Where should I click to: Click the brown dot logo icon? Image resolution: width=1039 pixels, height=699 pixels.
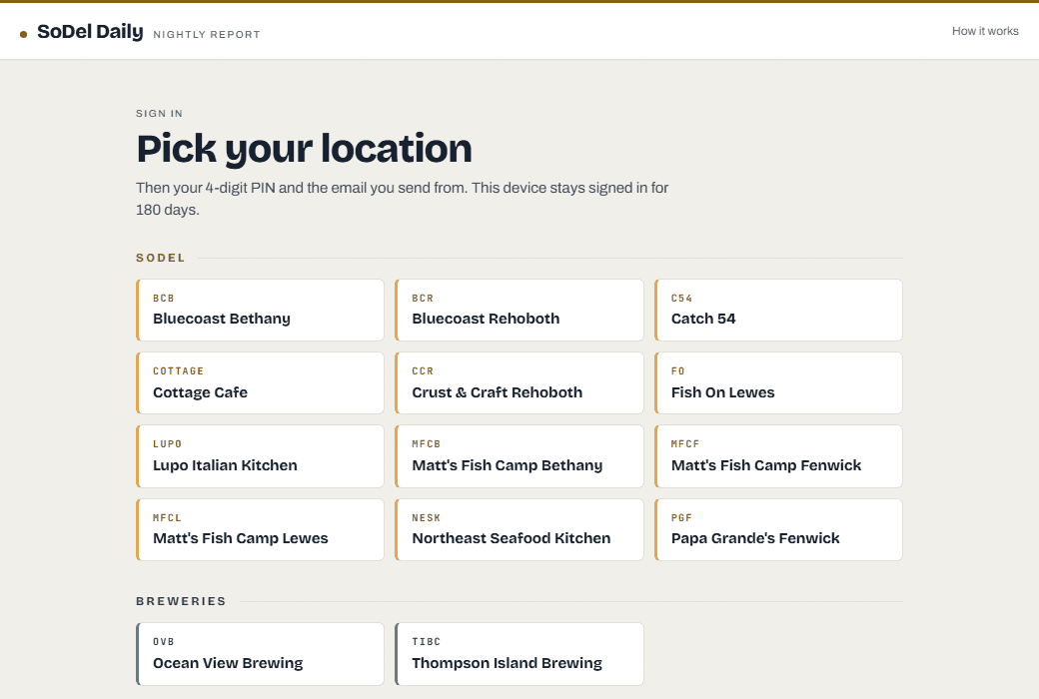pos(23,34)
